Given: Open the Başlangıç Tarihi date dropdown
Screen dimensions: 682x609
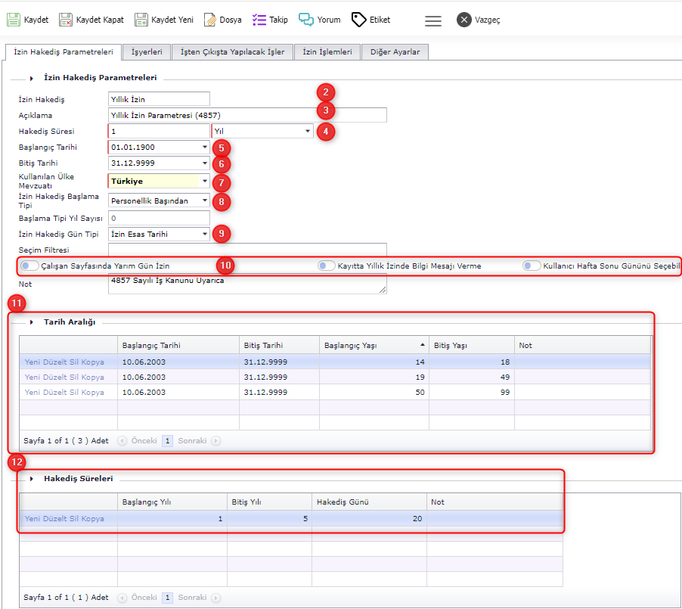Looking at the screenshot, I should (205, 147).
